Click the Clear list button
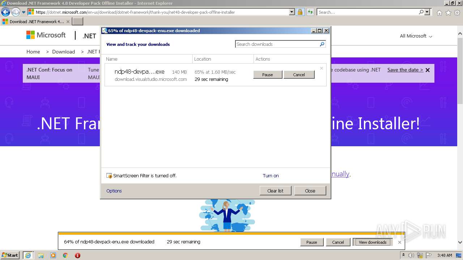 (275, 191)
